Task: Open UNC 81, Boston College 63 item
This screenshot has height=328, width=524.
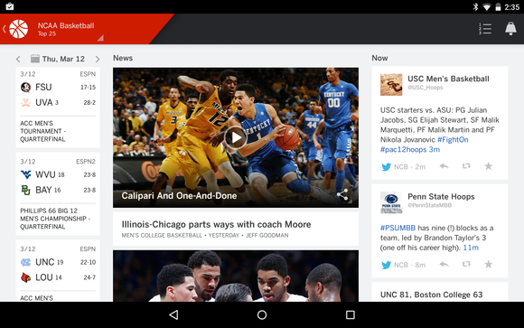Action: [440, 292]
